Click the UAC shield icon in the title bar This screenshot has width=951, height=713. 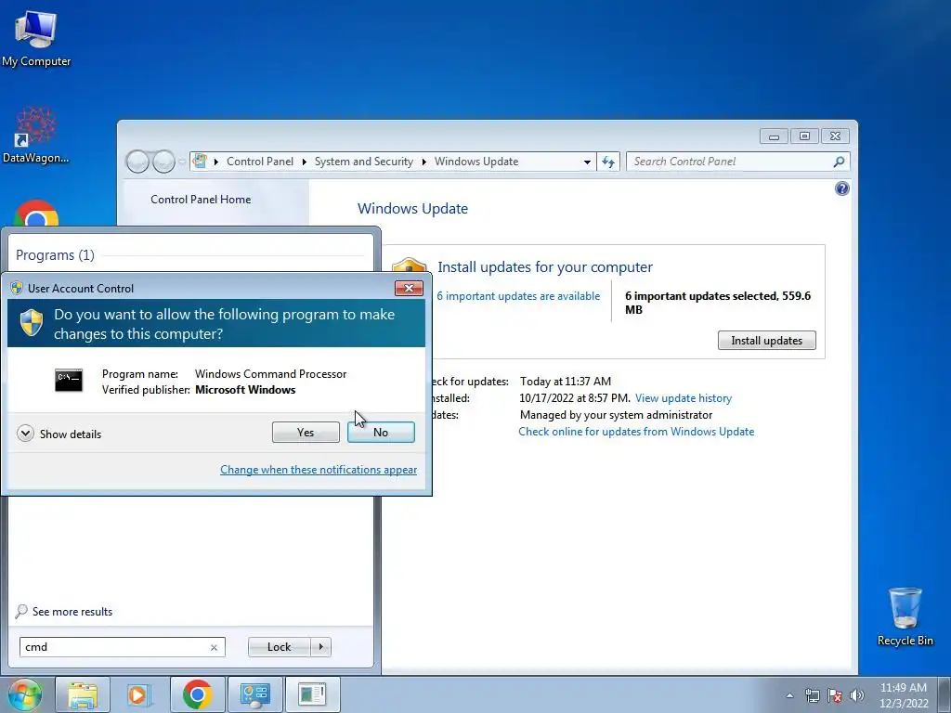click(17, 288)
